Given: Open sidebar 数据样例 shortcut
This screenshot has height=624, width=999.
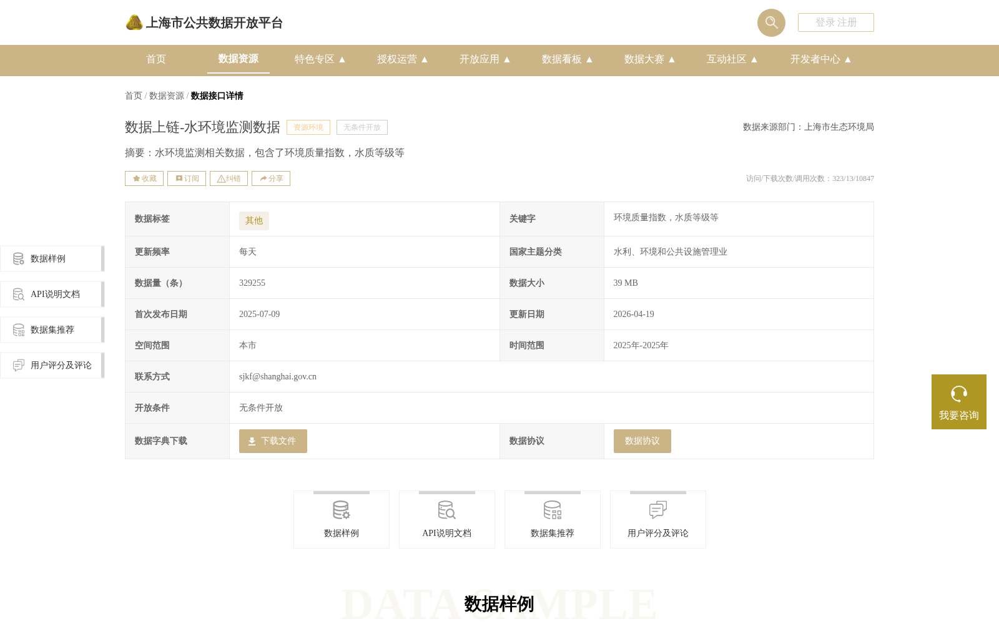Looking at the screenshot, I should pyautogui.click(x=52, y=258).
